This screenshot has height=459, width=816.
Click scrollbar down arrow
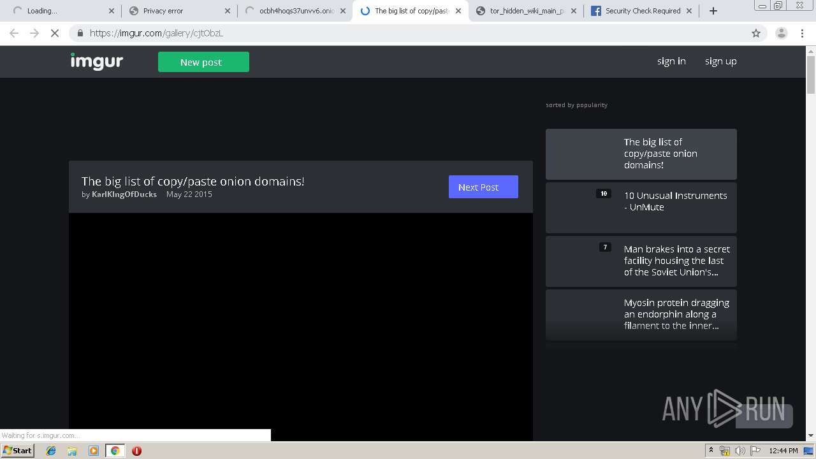tap(811, 435)
